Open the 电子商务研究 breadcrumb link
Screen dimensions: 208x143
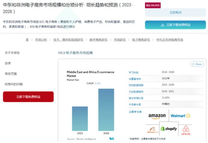pyautogui.click(x=141, y=40)
